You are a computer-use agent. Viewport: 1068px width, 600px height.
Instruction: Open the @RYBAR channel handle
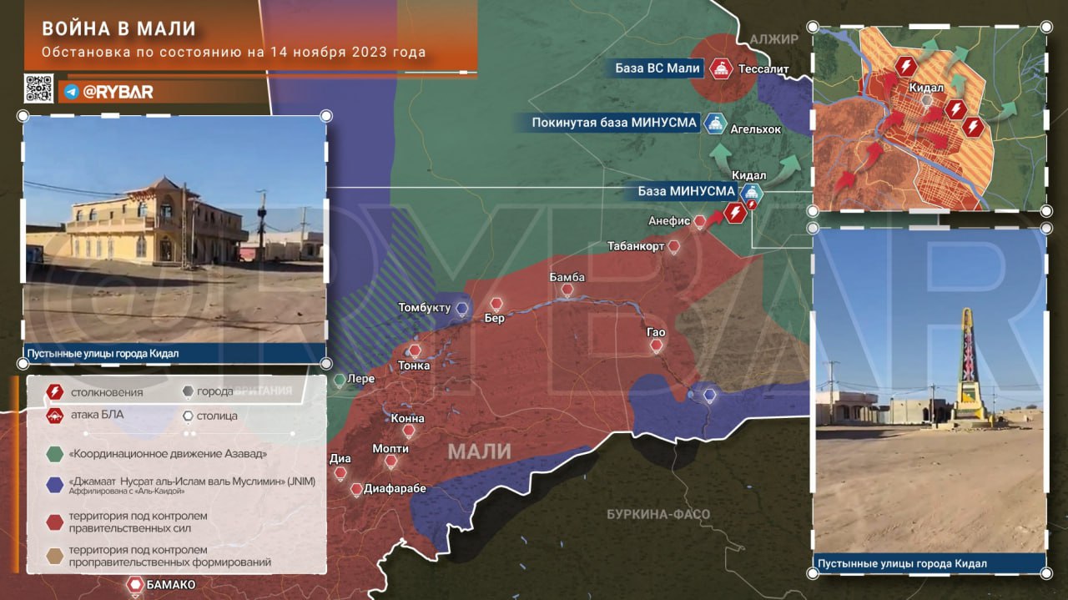point(118,92)
